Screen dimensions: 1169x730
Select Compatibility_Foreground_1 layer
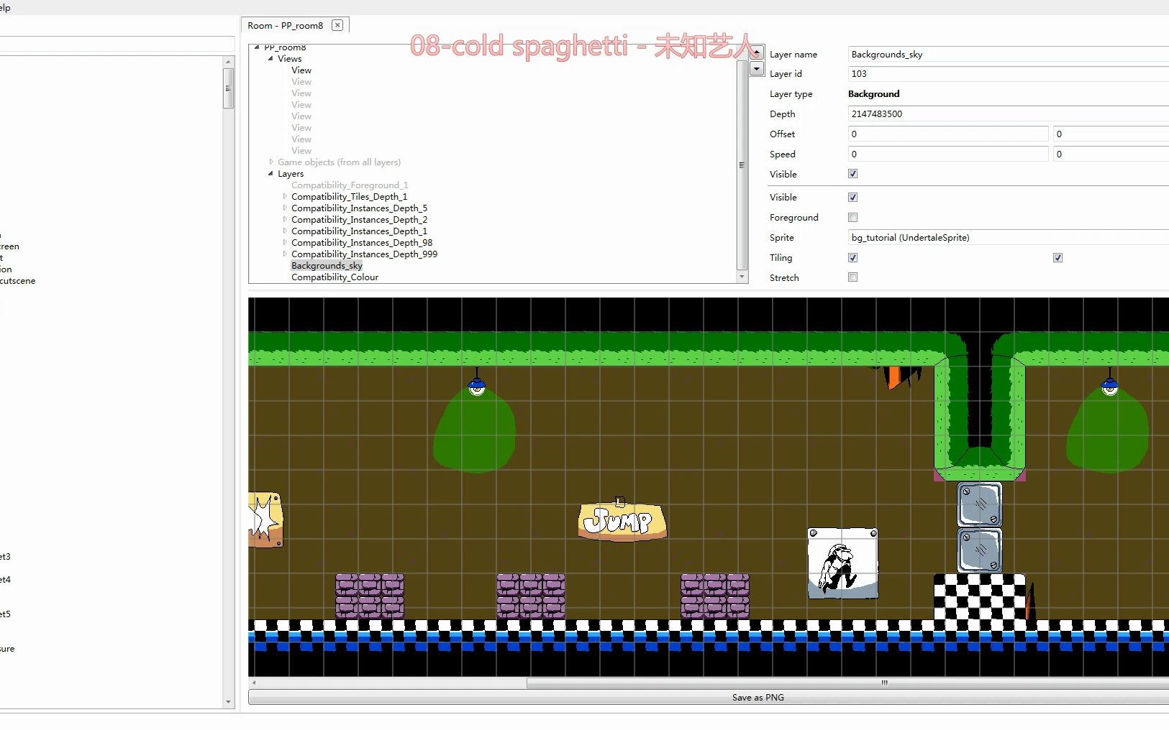click(350, 185)
